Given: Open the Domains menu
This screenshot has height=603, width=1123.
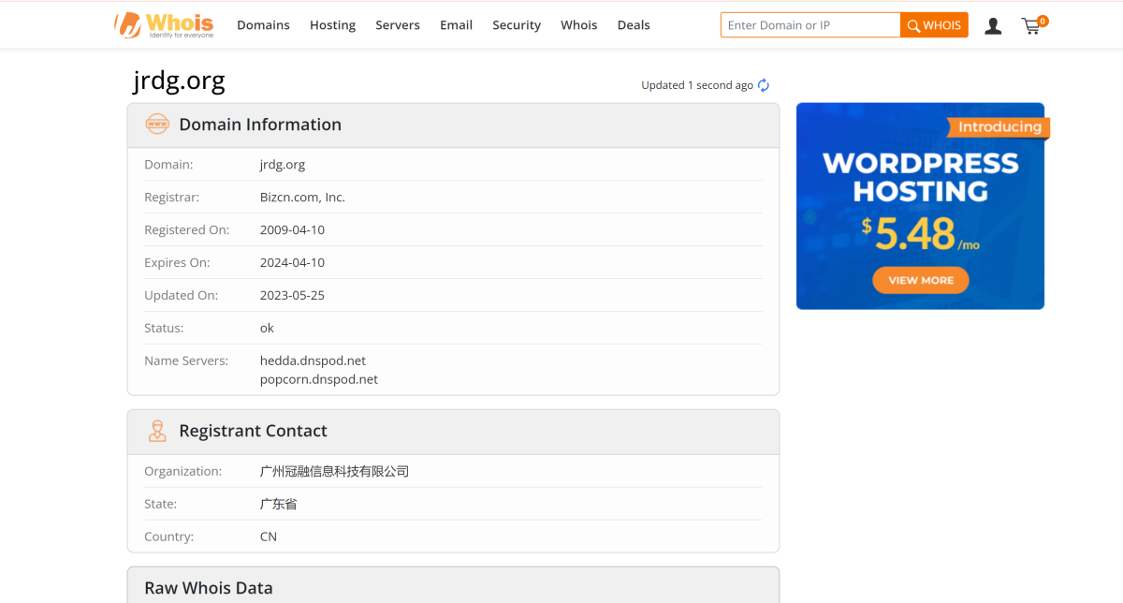Looking at the screenshot, I should click(x=263, y=25).
